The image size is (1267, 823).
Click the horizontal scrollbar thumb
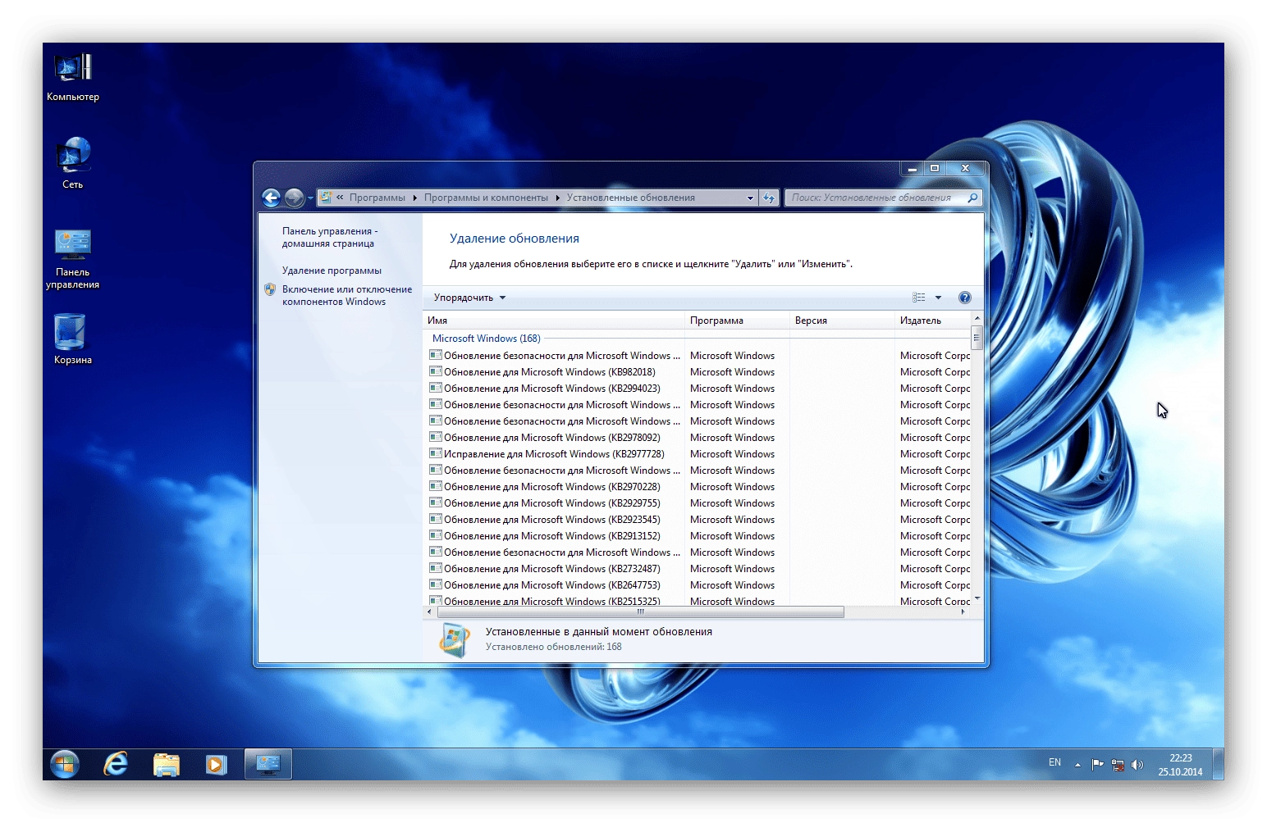tap(641, 612)
